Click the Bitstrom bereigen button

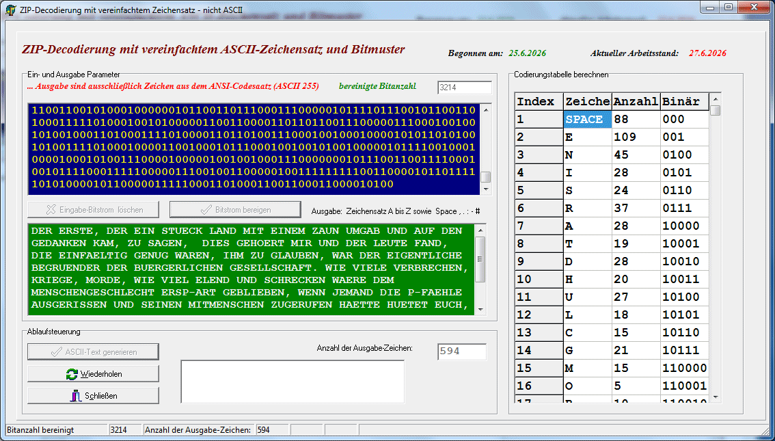[x=235, y=210]
